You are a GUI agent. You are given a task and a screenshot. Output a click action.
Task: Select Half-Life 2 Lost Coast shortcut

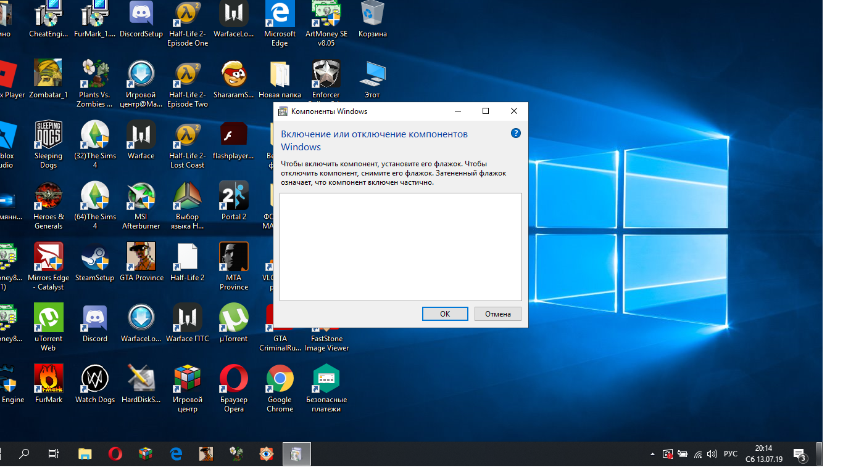188,145
